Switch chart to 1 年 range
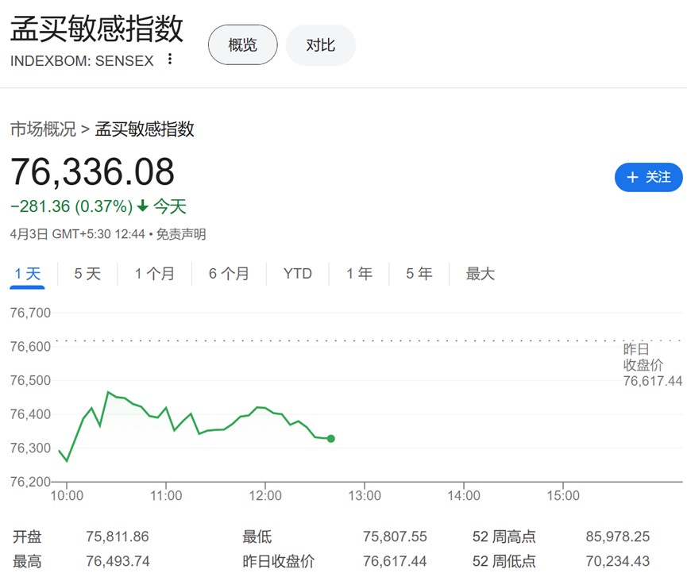This screenshot has height=577, width=687. point(359,274)
